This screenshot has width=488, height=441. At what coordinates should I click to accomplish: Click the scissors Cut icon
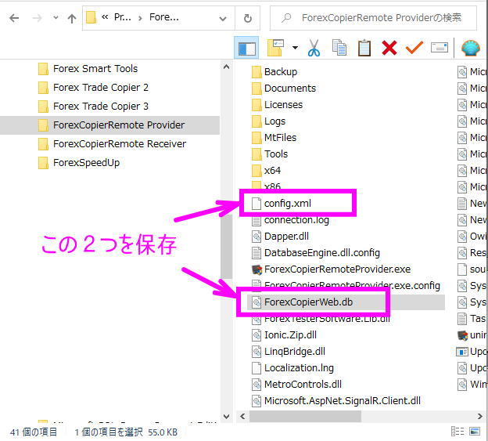coord(314,49)
